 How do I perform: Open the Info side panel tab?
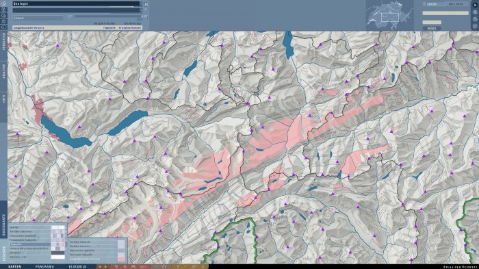point(3,99)
